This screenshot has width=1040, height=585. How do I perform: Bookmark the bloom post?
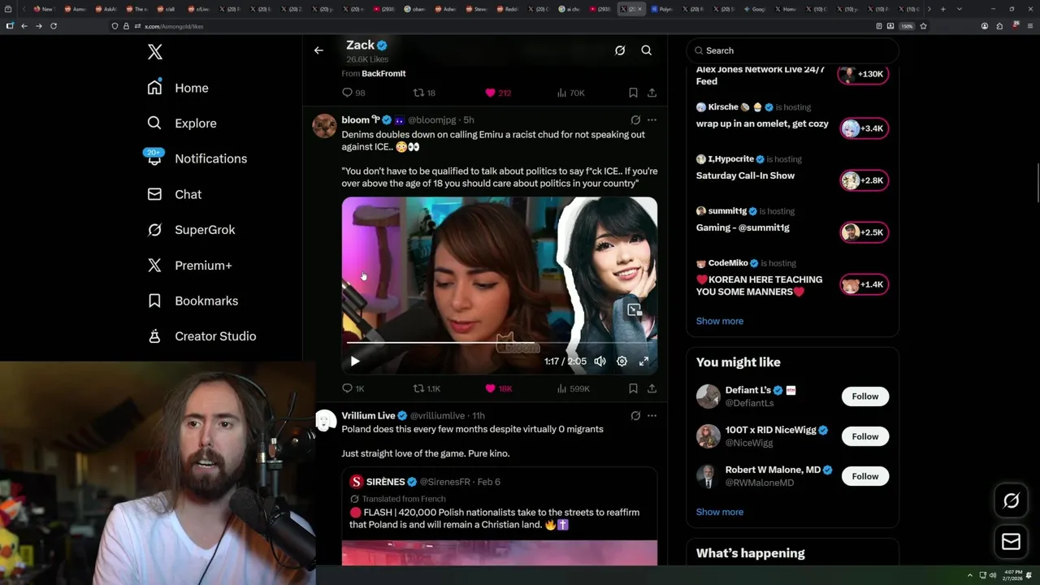click(633, 388)
